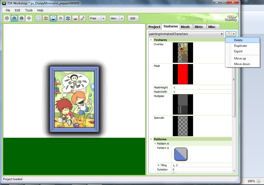The width and height of the screenshot is (264, 185).
Task: Click the add new variant icon
Action: (x=228, y=34)
